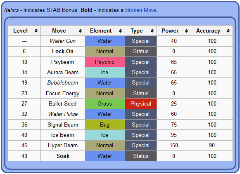Image resolution: width=240 pixels, height=174 pixels.
Task: Select the Water Gun move cell
Action: [63, 41]
